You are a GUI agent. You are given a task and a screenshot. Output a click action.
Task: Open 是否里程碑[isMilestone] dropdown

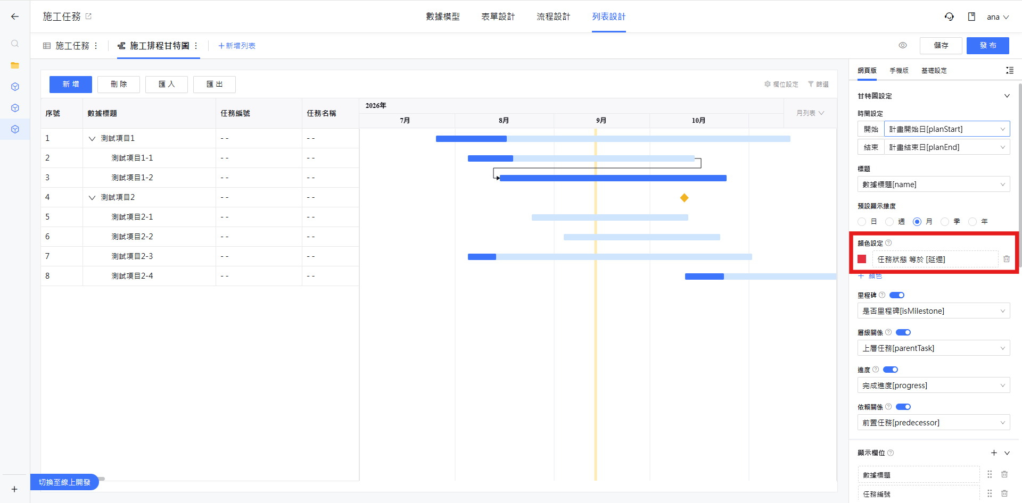934,311
